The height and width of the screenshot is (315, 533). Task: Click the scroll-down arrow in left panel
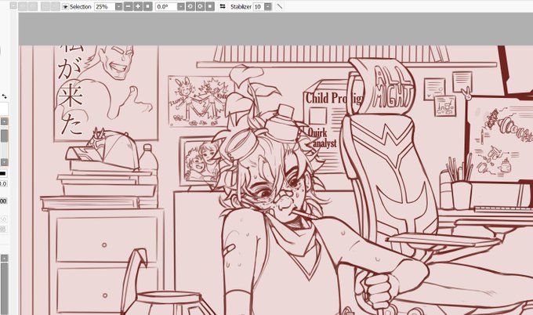tap(5, 162)
